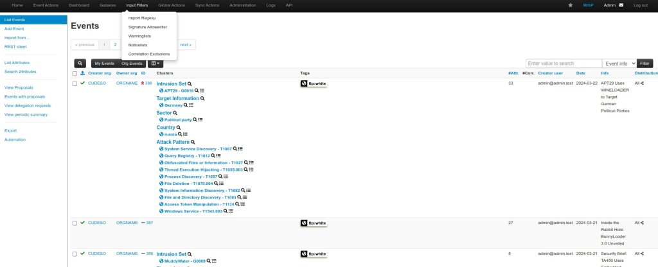Image resolution: width=658 pixels, height=267 pixels.
Task: Open the envelope messages icon beside Admin
Action: pyautogui.click(x=621, y=5)
